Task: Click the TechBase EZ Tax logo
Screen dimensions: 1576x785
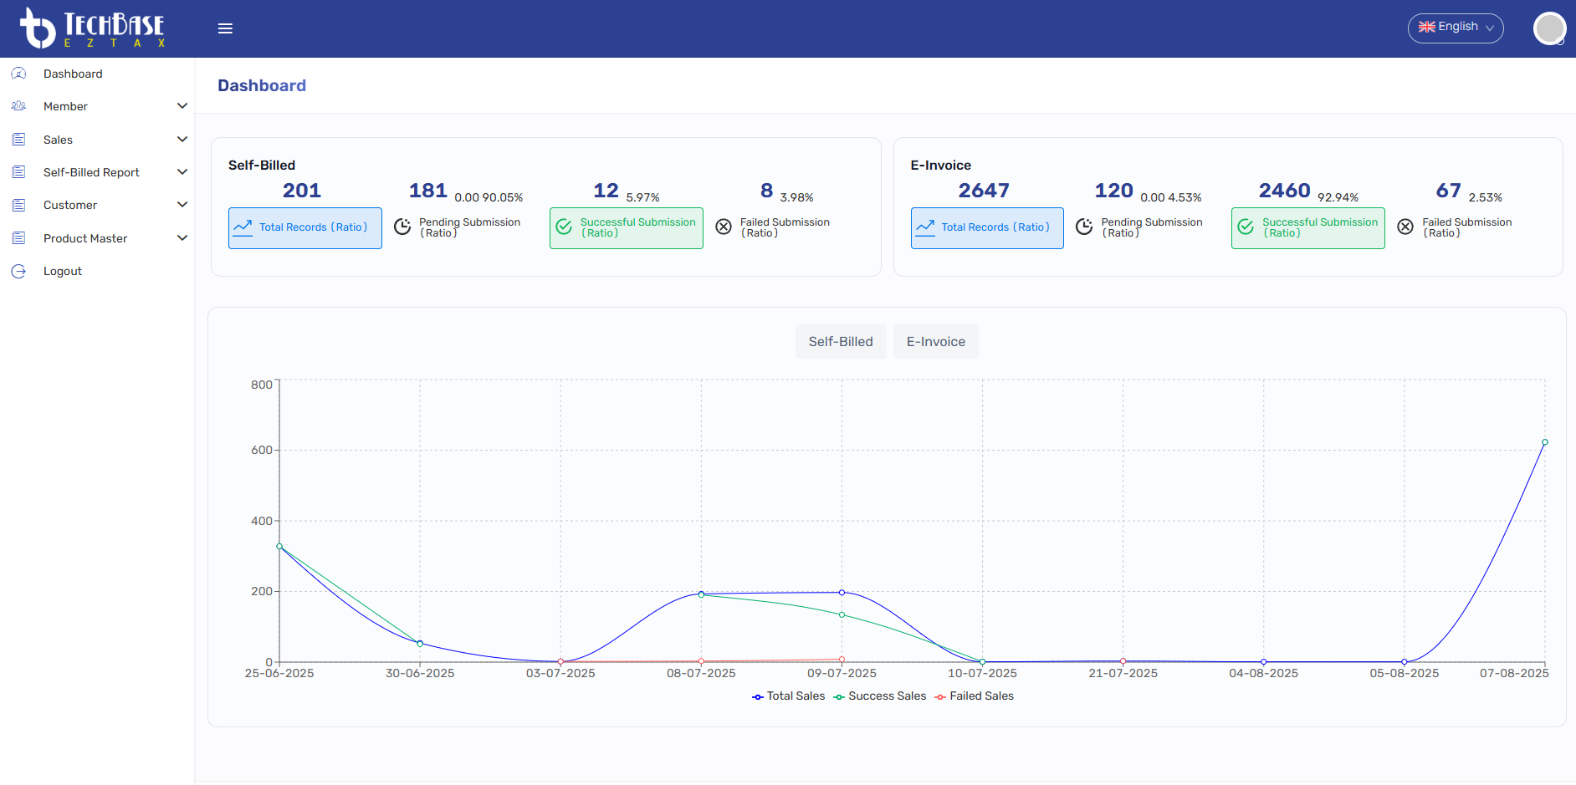Action: [93, 28]
